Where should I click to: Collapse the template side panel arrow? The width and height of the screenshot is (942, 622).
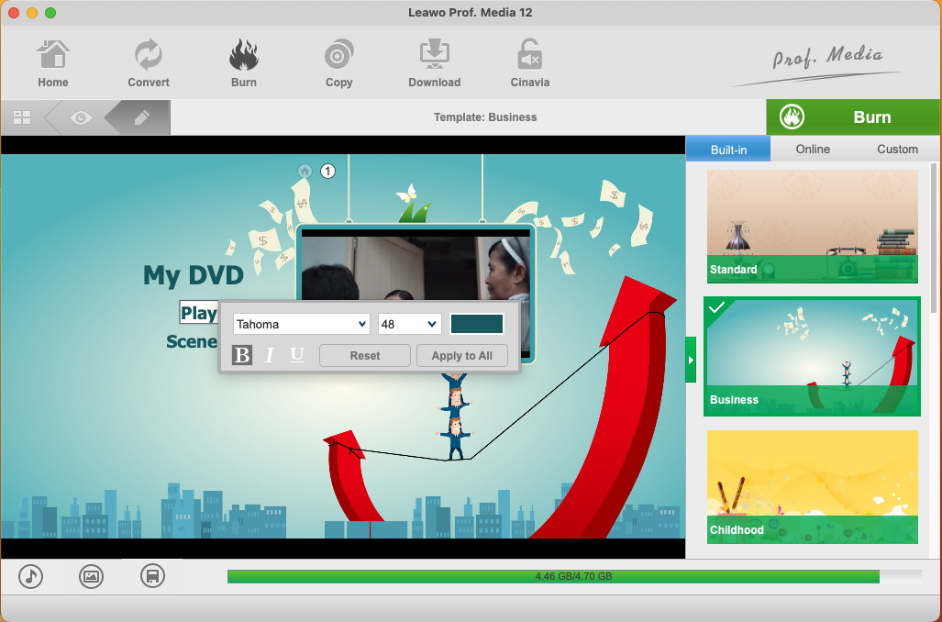point(691,360)
